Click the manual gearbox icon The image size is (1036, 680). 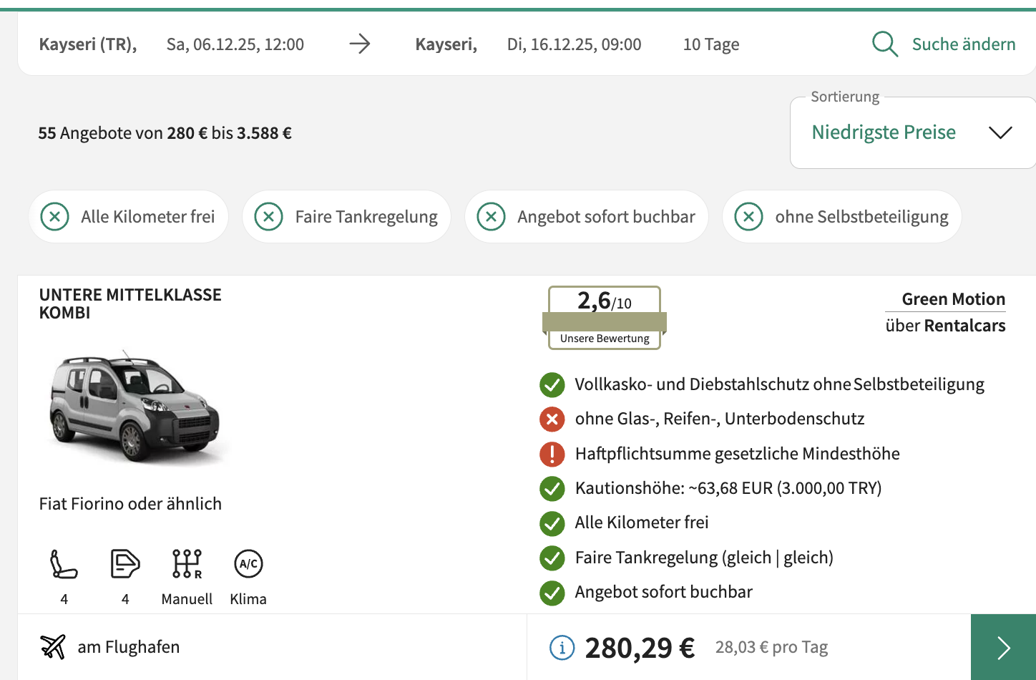(187, 564)
